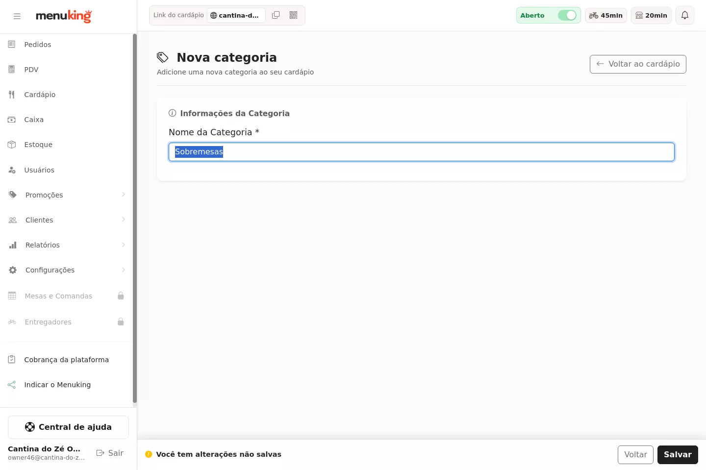Click the PDV calculator icon
Screen dimensions: 706x470
pos(12,70)
